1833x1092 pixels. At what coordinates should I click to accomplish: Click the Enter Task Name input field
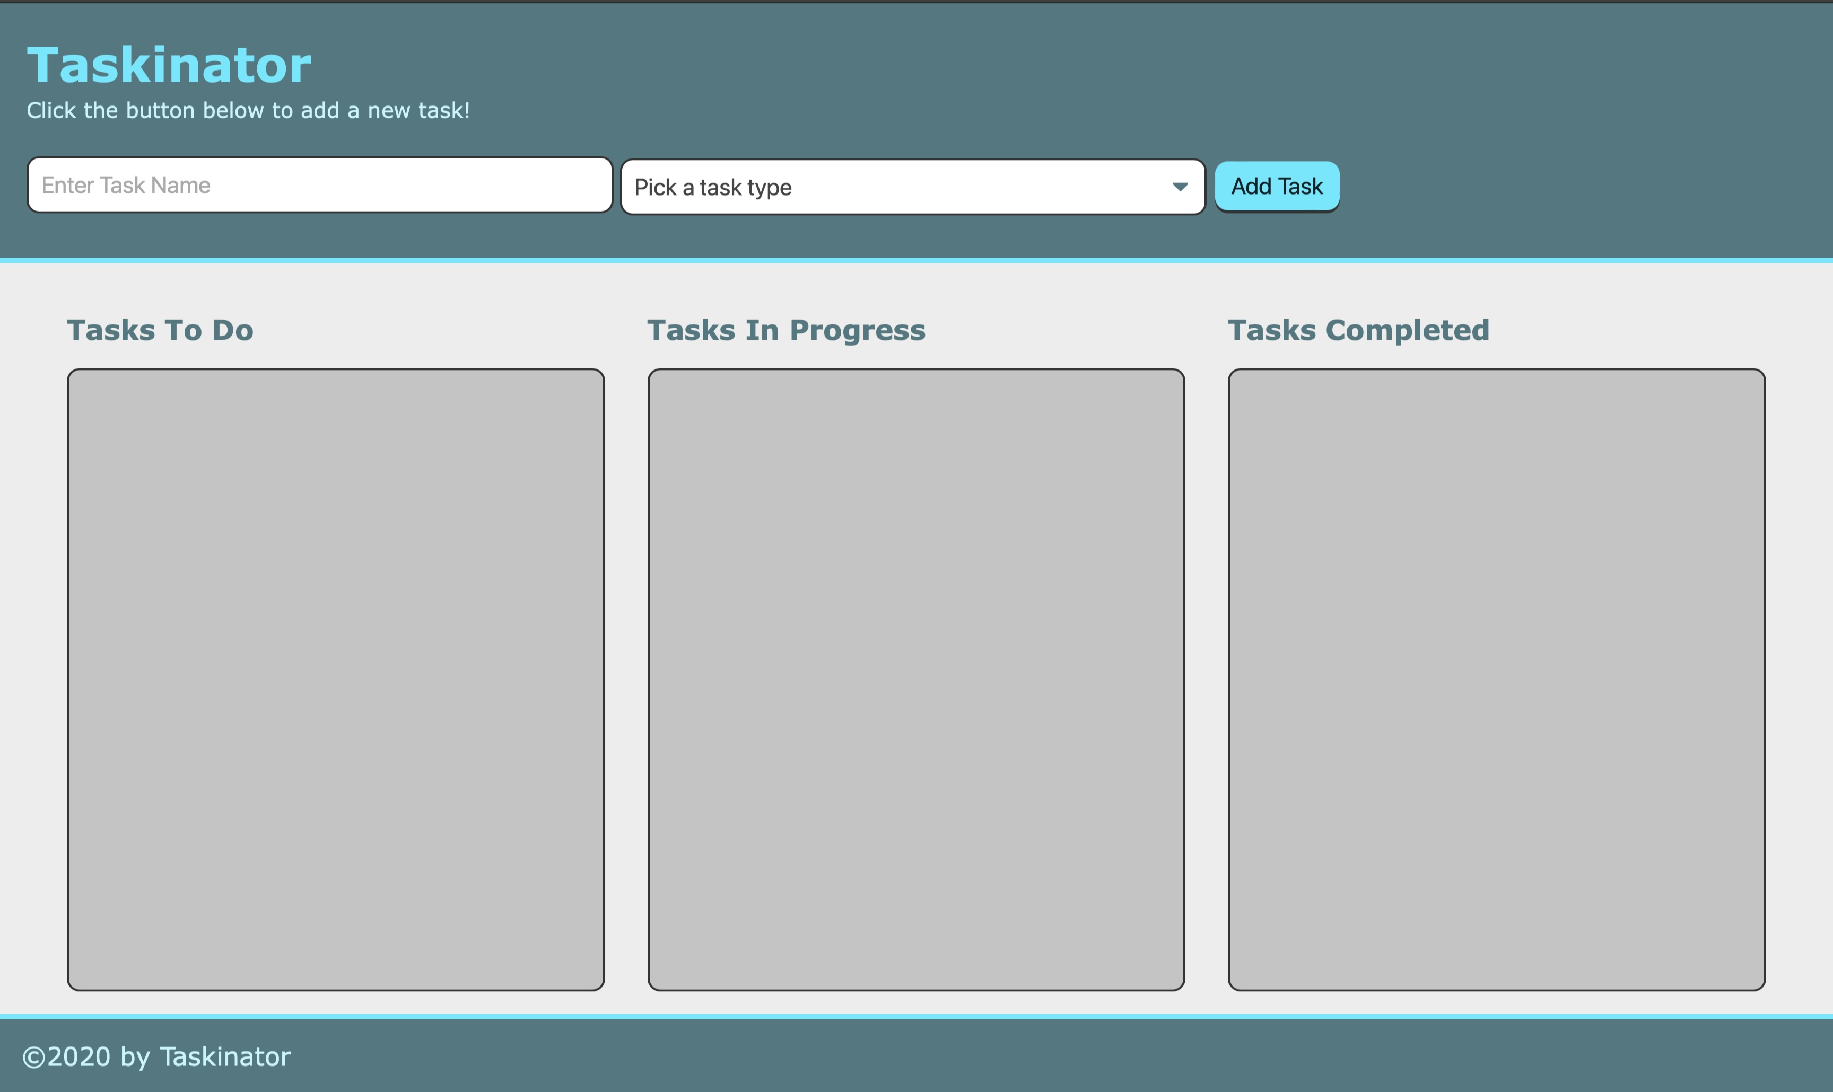(x=319, y=184)
